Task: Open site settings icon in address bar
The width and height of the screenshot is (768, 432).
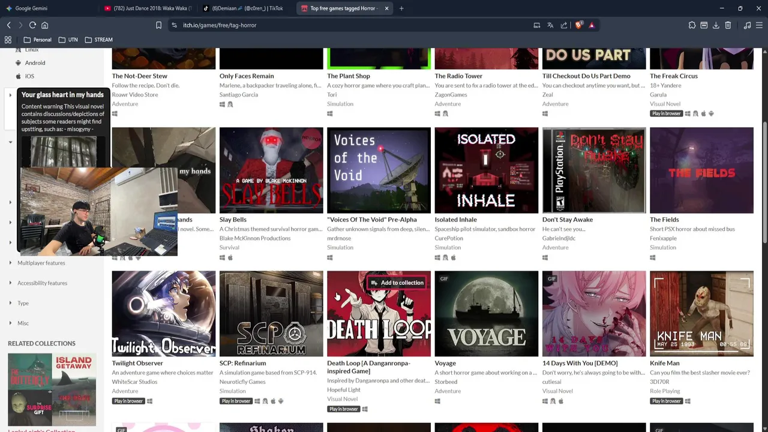Action: coord(174,25)
